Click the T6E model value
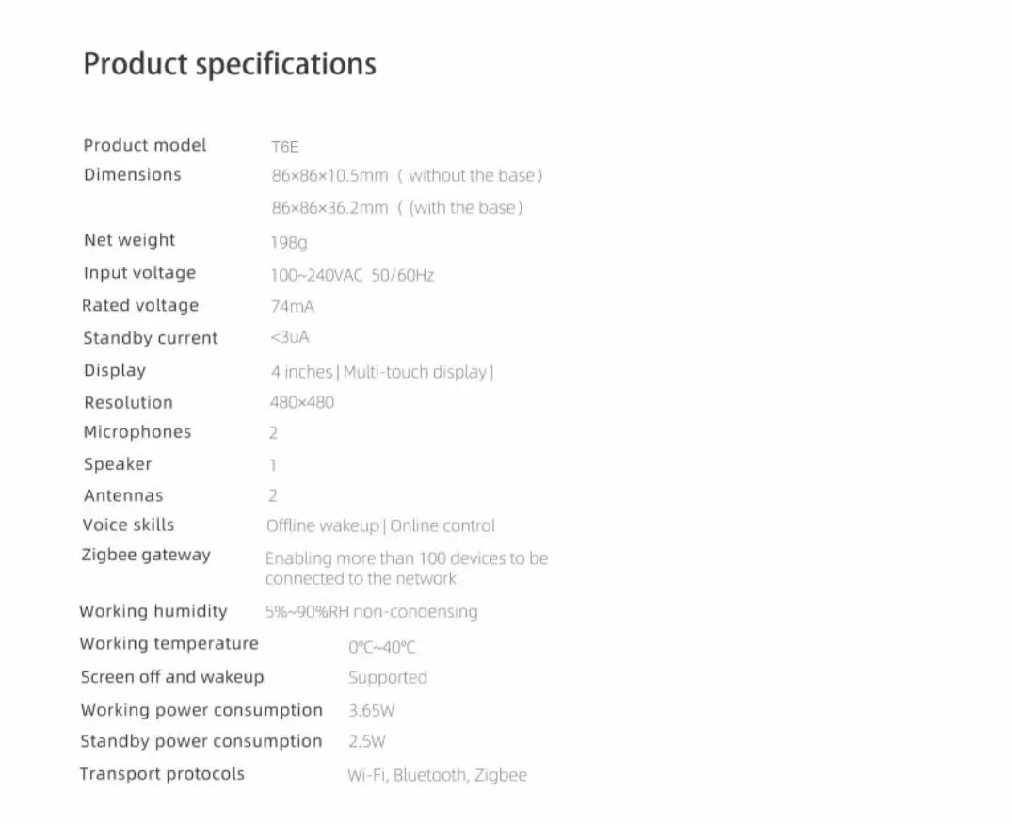Image resolution: width=1012 pixels, height=824 pixels. (285, 147)
